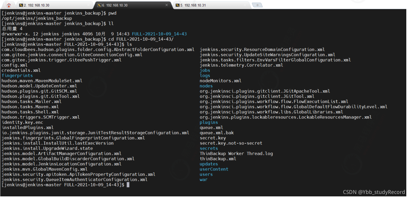Click hudson.triggers.SCMTrigger.xml file name
Image resolution: width=409 pixels, height=198 pixels.
coord(41,117)
